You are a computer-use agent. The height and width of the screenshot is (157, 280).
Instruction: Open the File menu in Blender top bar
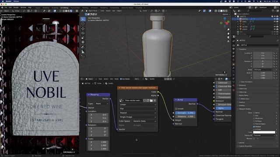[x=6, y=7]
